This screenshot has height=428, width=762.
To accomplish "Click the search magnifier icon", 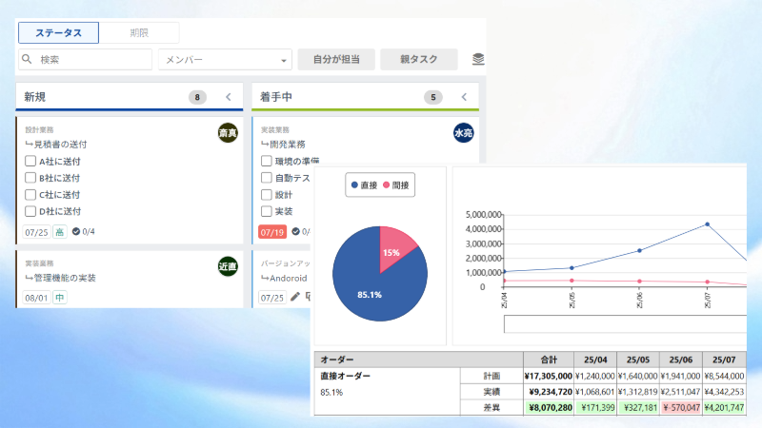I will pyautogui.click(x=28, y=60).
